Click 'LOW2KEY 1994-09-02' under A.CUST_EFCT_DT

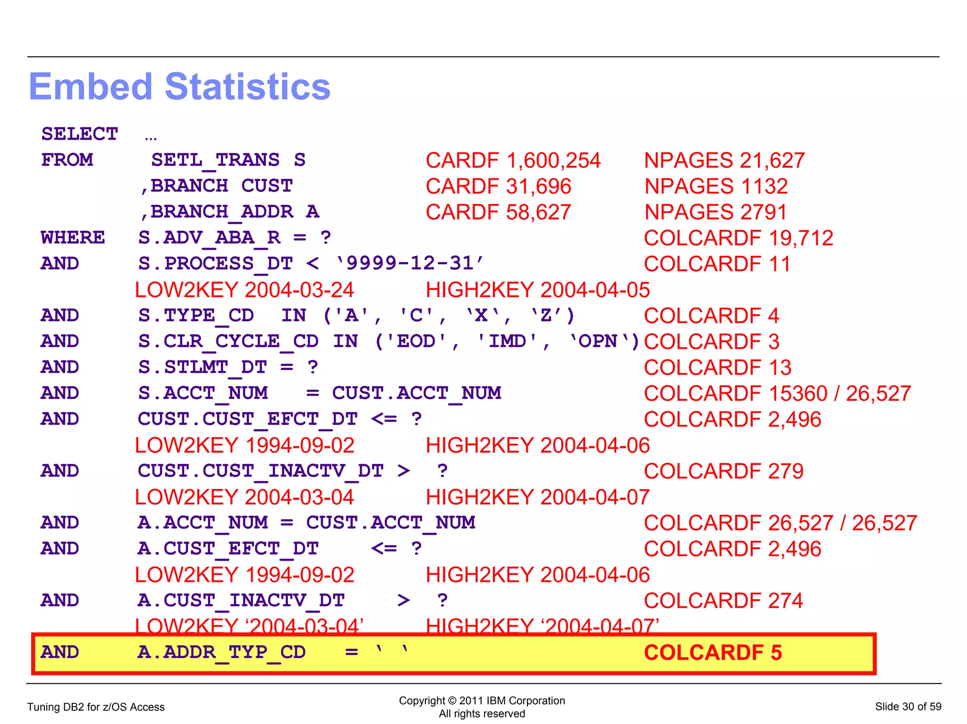coord(245,575)
